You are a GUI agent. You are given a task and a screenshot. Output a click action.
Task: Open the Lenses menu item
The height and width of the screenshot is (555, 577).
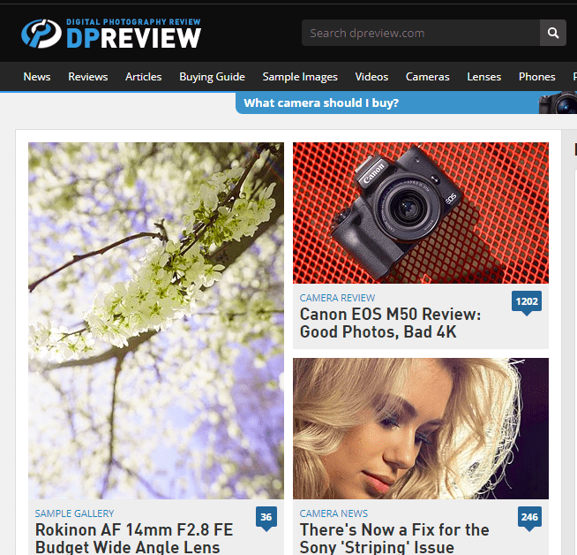[483, 77]
